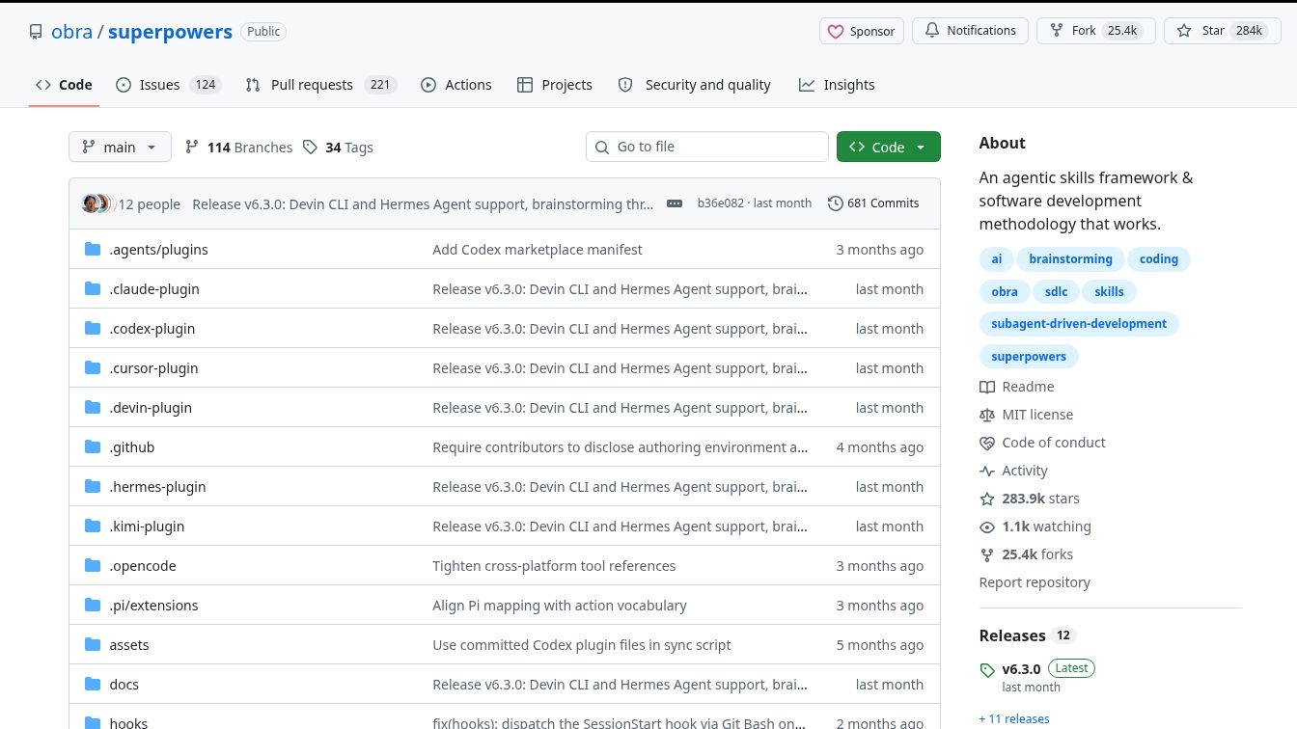
Task: Open commit hash b36e082
Action: [721, 203]
